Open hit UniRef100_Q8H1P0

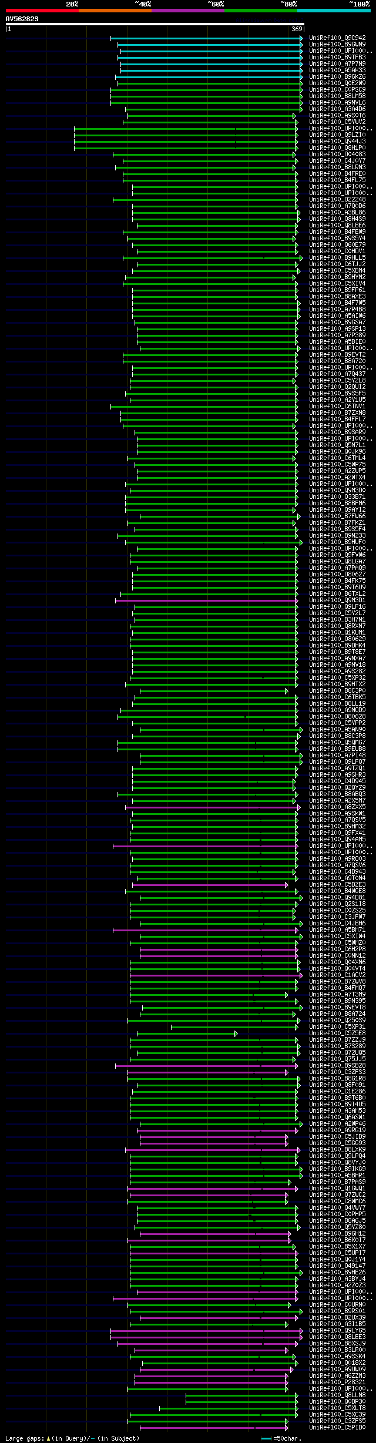click(337, 147)
